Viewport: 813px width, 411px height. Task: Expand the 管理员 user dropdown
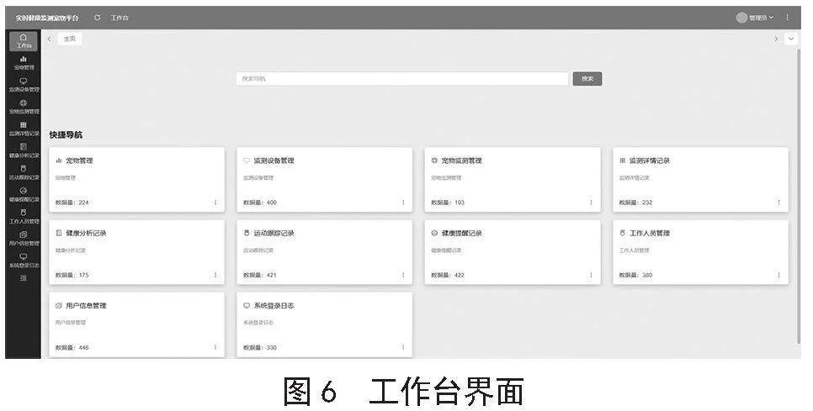[x=761, y=18]
